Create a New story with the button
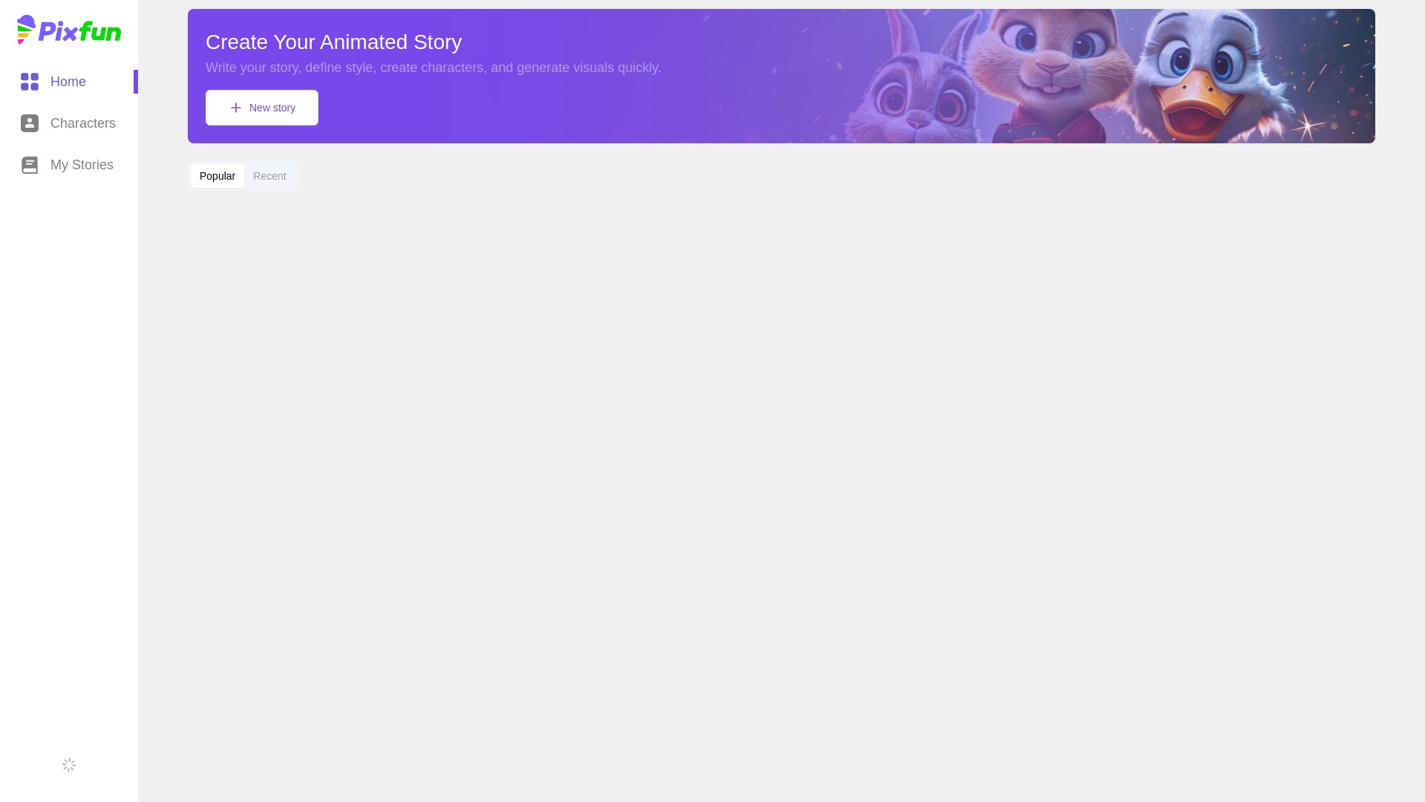Viewport: 1425px width, 802px height. pyautogui.click(x=262, y=108)
